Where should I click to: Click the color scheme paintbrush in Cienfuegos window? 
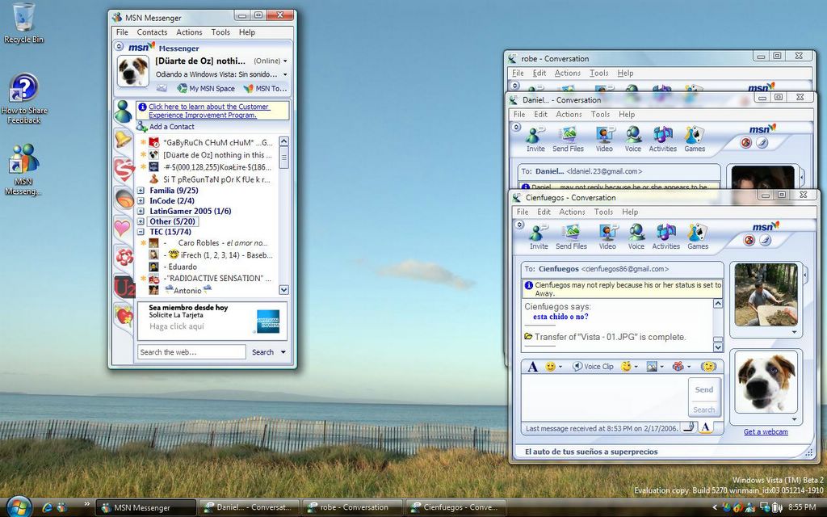point(765,241)
